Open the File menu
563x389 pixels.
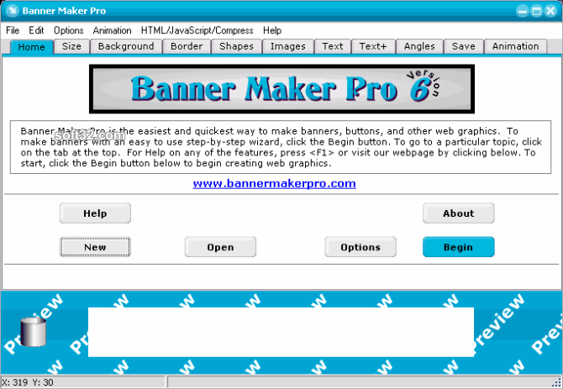tap(13, 30)
